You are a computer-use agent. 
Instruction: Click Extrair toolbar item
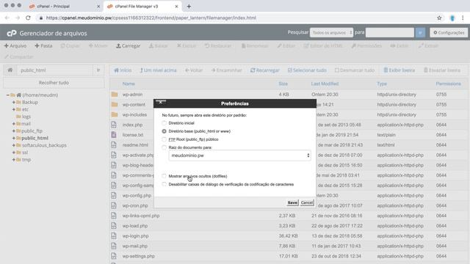429,45
